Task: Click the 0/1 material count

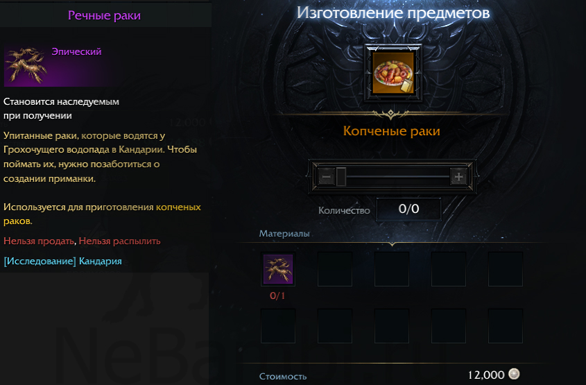Action: pos(277,296)
